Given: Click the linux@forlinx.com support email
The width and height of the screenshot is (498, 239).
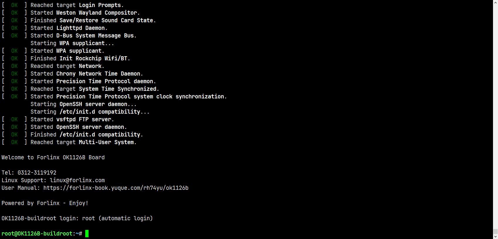Looking at the screenshot, I should pyautogui.click(x=77, y=180).
